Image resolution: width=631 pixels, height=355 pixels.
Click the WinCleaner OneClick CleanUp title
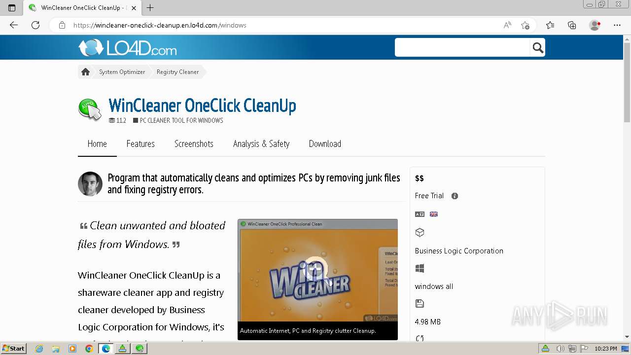click(x=202, y=106)
